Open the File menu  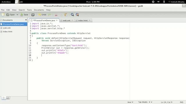[x=3, y=10]
